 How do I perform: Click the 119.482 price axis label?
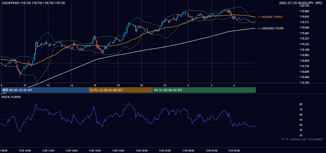pyautogui.click(x=305, y=33)
